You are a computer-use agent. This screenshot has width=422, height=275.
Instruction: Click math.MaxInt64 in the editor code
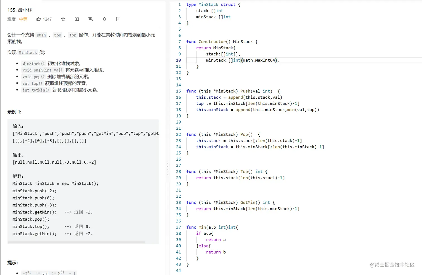259,60
